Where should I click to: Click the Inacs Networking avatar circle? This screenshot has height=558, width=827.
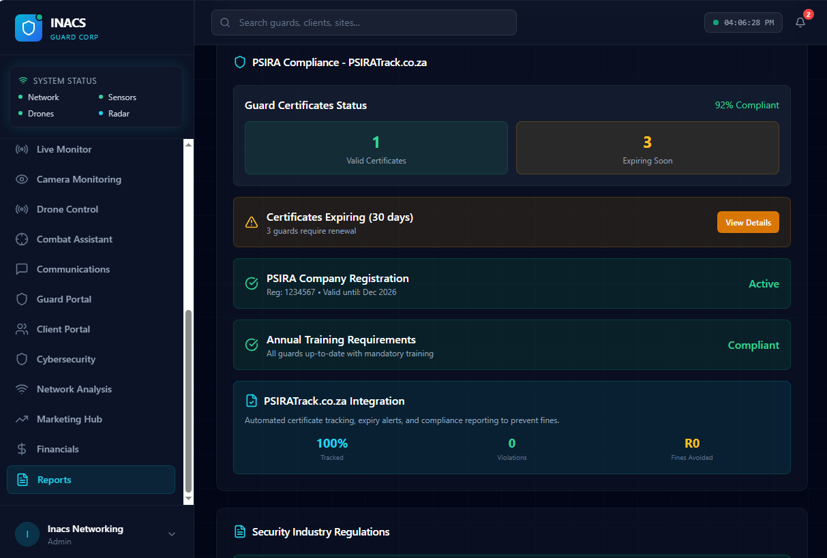coord(27,535)
